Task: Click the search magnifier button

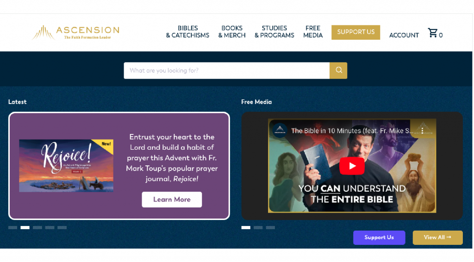Action: pyautogui.click(x=338, y=71)
